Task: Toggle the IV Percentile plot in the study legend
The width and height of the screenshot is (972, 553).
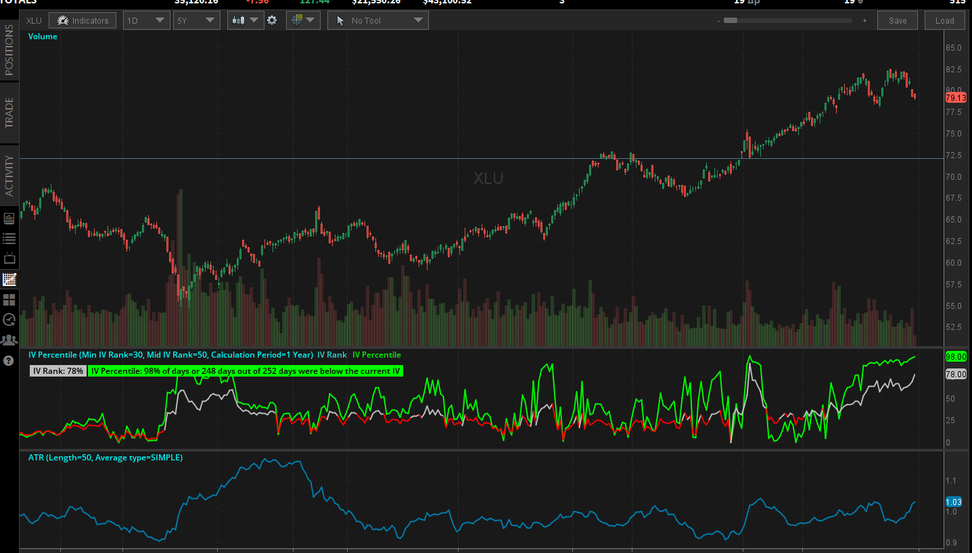Action: (376, 354)
